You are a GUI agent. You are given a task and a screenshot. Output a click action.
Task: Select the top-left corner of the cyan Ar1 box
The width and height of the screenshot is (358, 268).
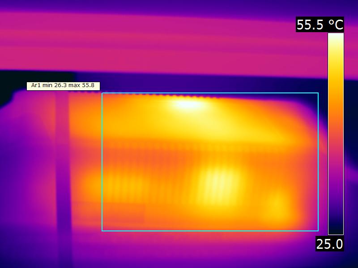tap(102, 93)
